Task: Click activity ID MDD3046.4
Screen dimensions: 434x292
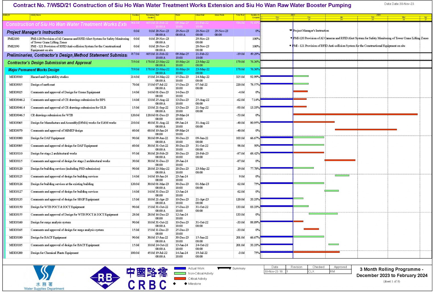Action: 17,107
